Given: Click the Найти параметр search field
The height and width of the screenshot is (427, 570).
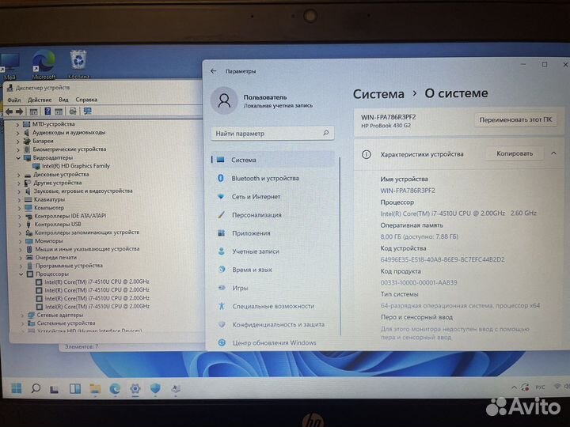Looking at the screenshot, I should (272, 134).
